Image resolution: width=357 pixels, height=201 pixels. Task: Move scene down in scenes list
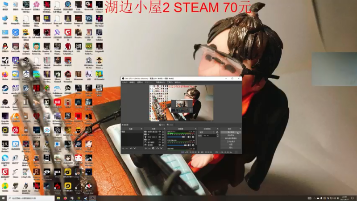click(135, 148)
